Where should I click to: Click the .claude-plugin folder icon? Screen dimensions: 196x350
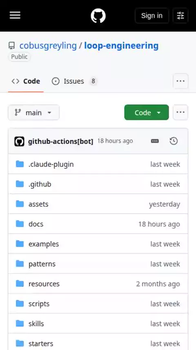(x=20, y=164)
